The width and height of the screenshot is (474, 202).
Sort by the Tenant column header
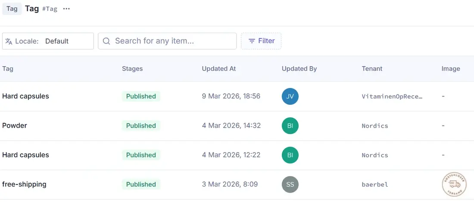coord(372,69)
